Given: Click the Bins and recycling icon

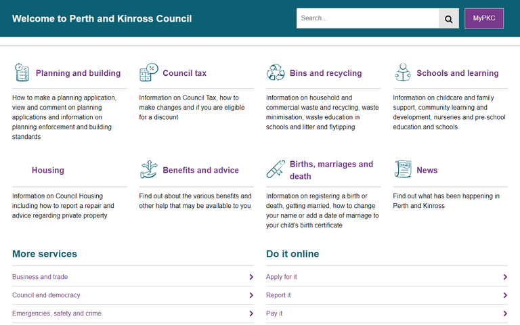Looking at the screenshot, I should point(276,72).
